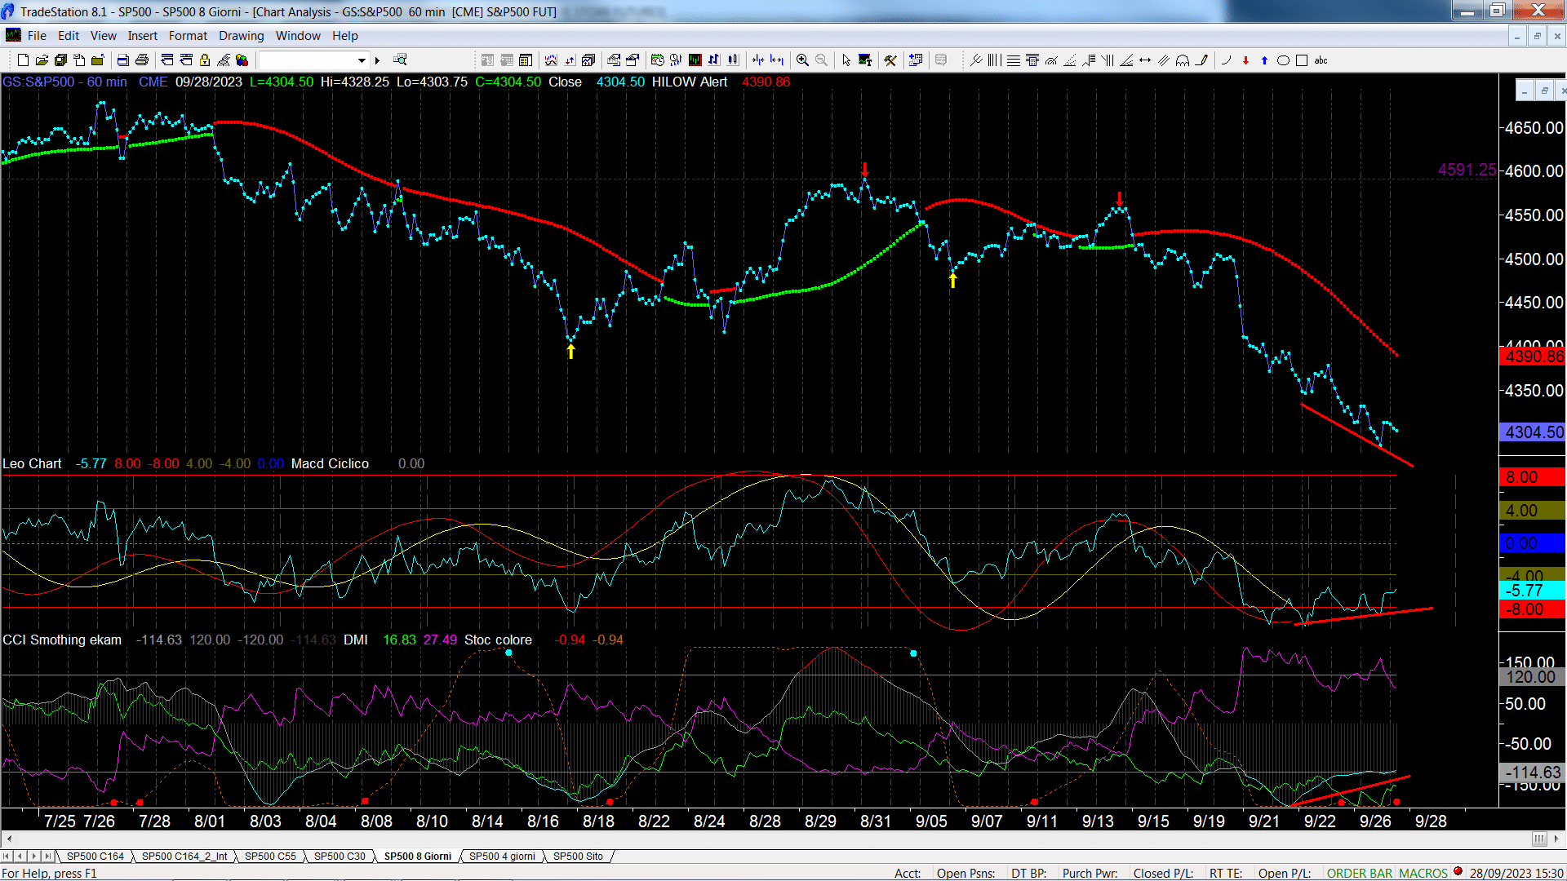The width and height of the screenshot is (1567, 881).
Task: Select the horizontal lines drawing tool
Action: 1014,60
